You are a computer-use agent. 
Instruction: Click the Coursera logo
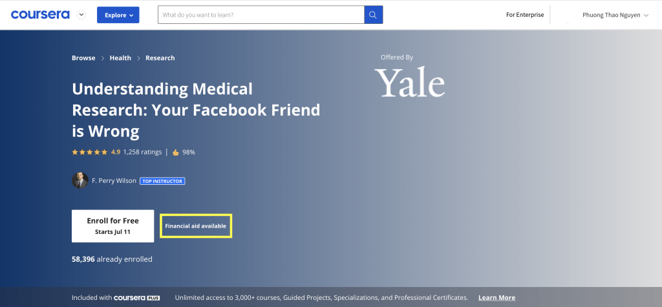tap(40, 14)
